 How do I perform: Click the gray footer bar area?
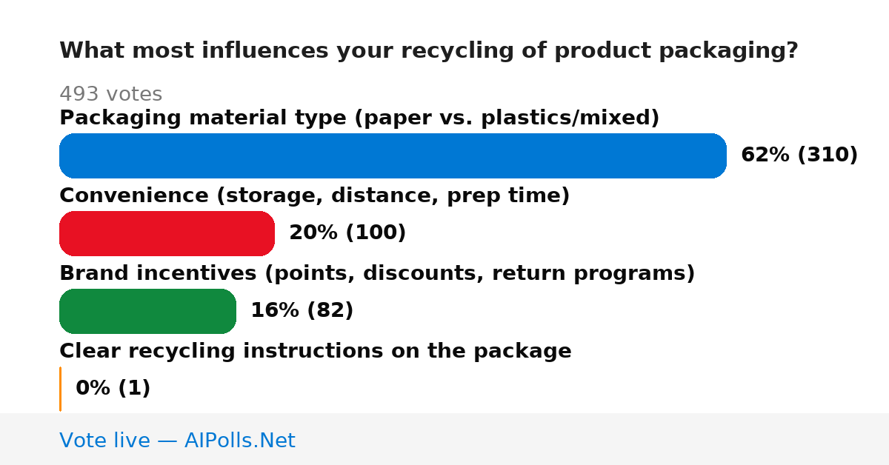pos(444,439)
